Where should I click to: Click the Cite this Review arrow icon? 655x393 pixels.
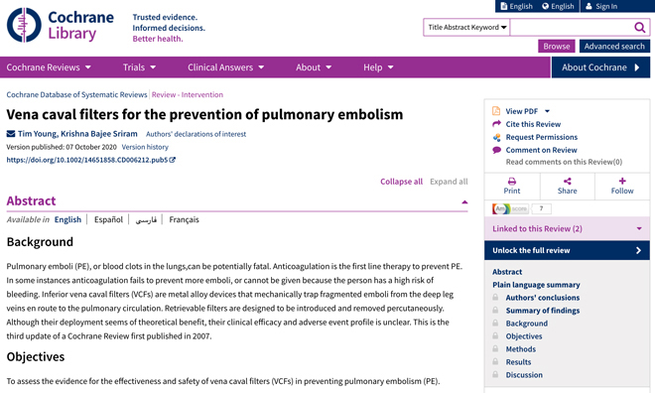pyautogui.click(x=496, y=124)
